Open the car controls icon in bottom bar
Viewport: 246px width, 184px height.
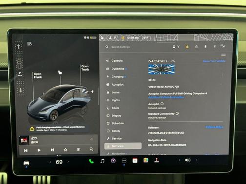(26, 163)
